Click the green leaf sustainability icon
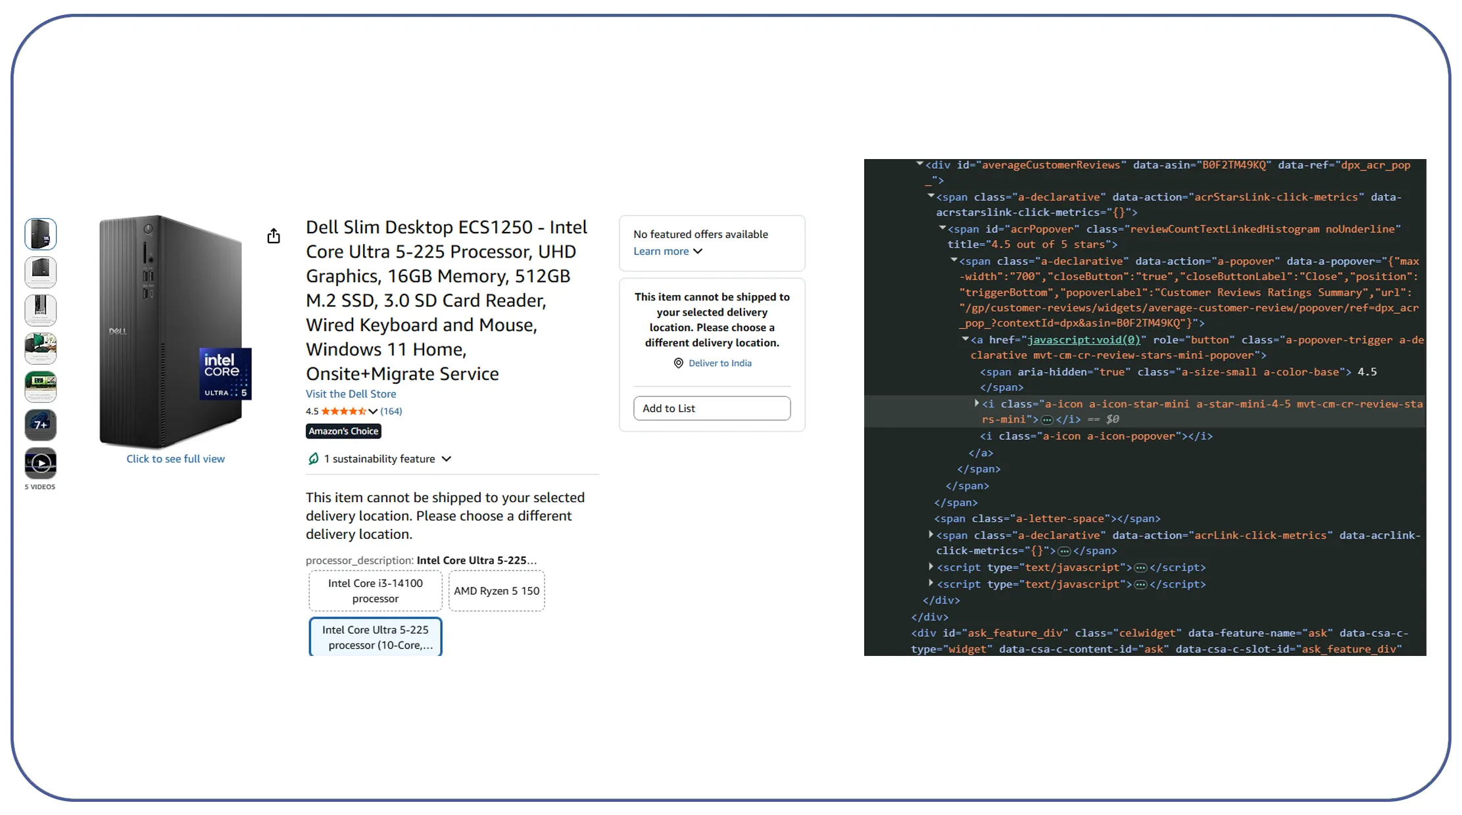1462x815 pixels. point(314,459)
